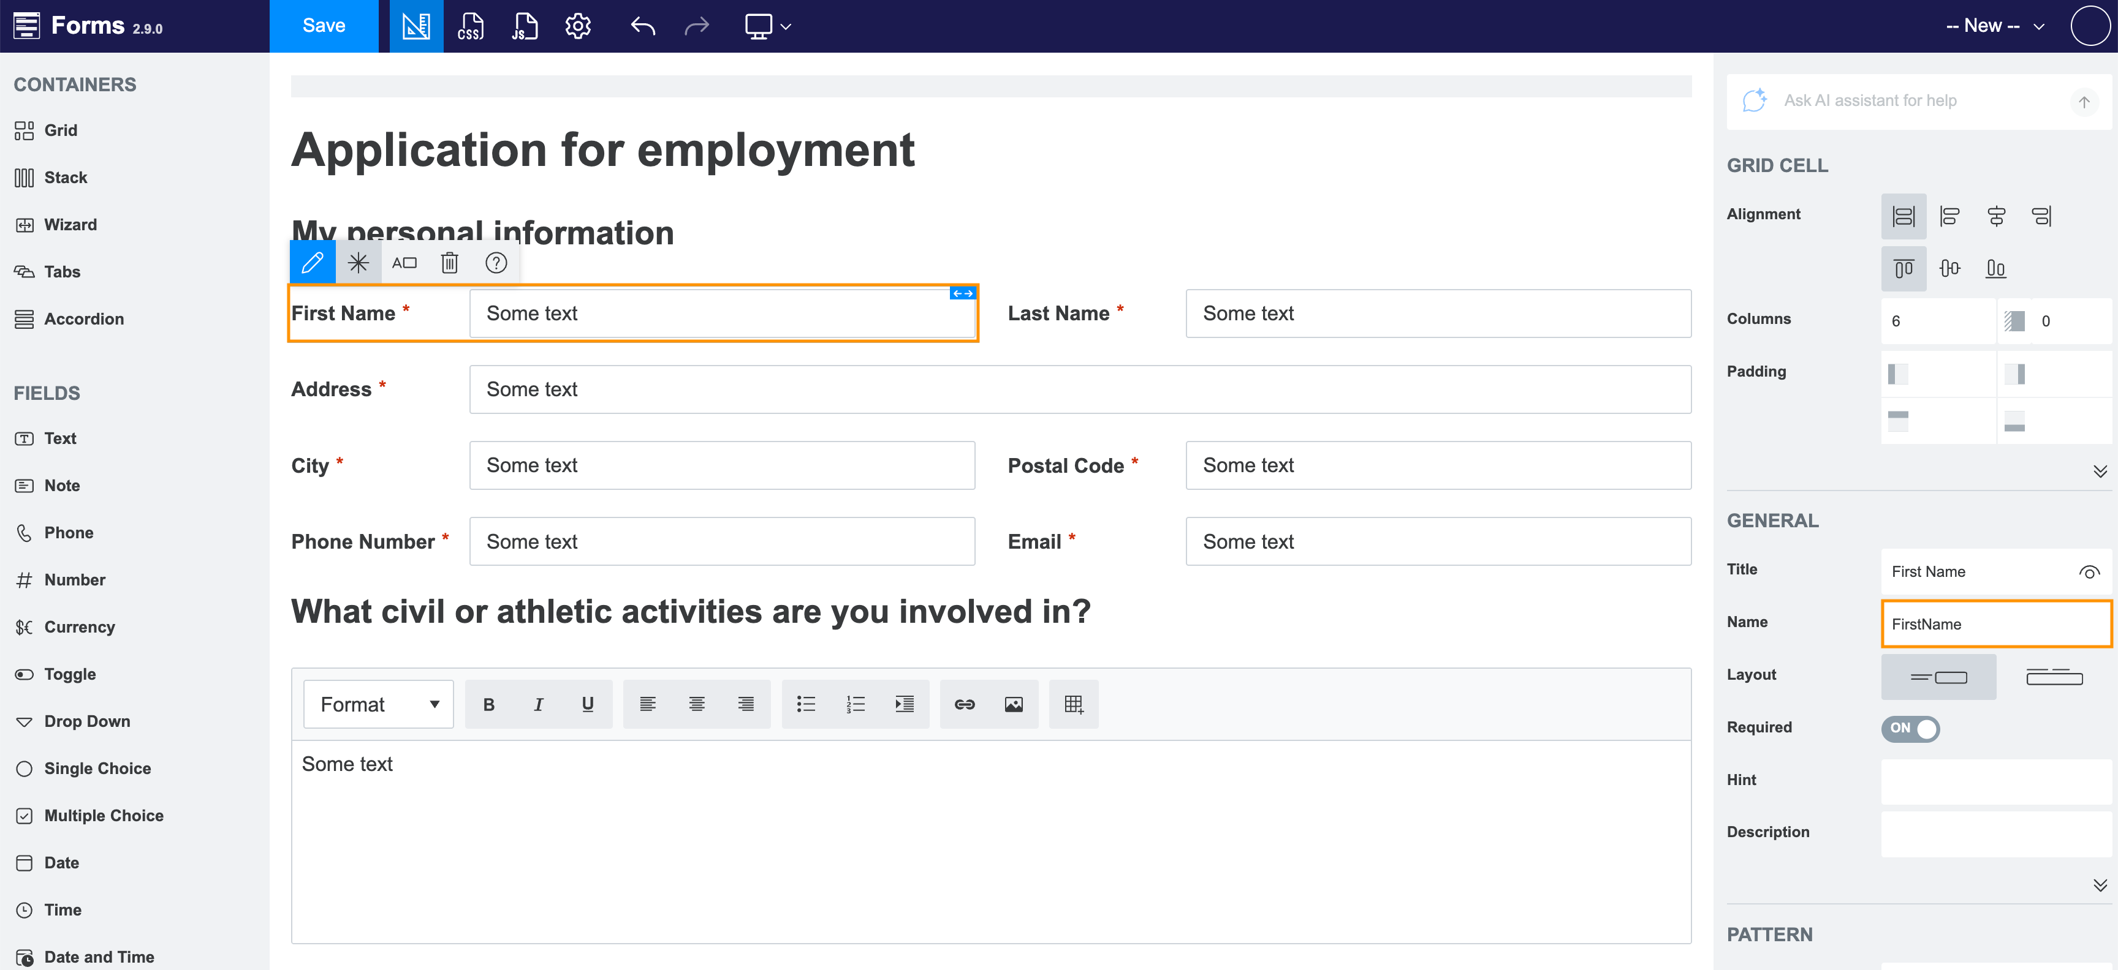The image size is (2118, 970).
Task: Expand more Grid Cell options chevron
Action: (x=2100, y=471)
